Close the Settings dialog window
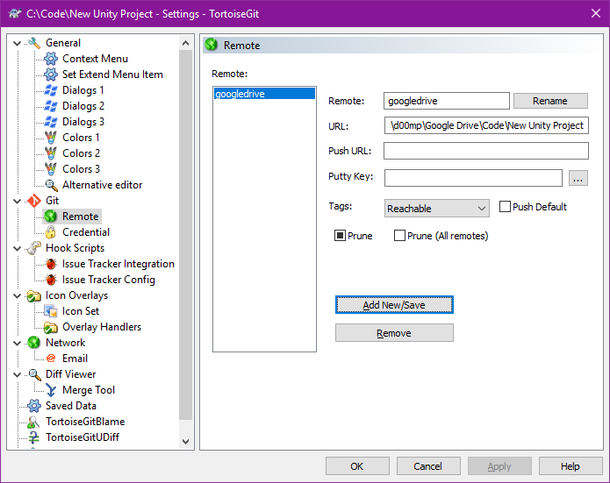The height and width of the screenshot is (483, 610). tap(596, 14)
